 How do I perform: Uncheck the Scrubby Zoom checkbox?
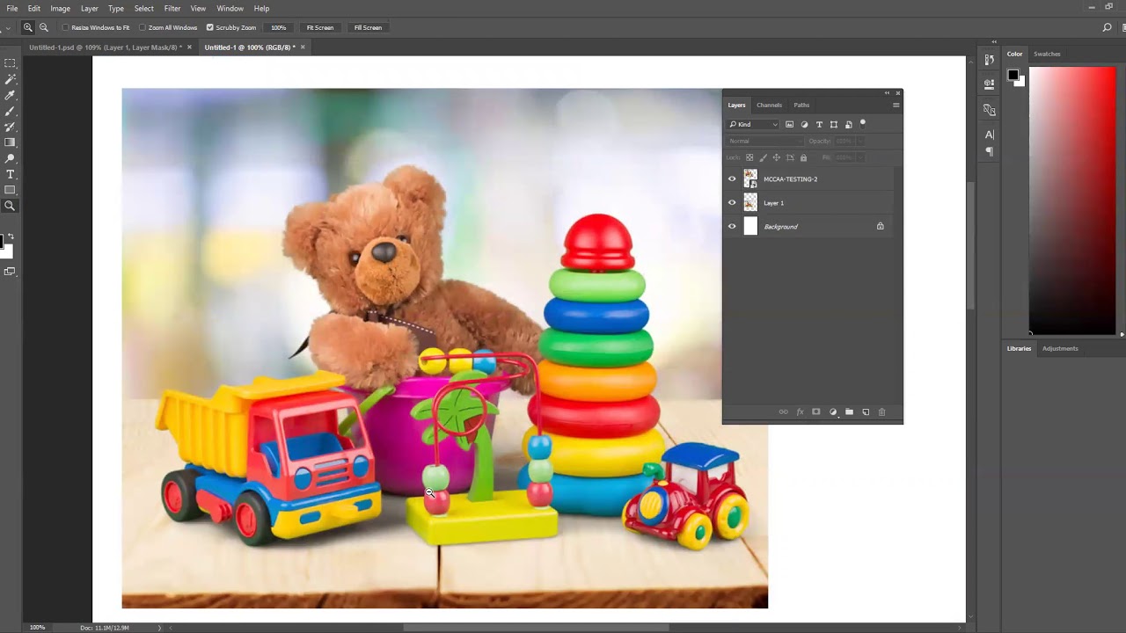pos(209,27)
